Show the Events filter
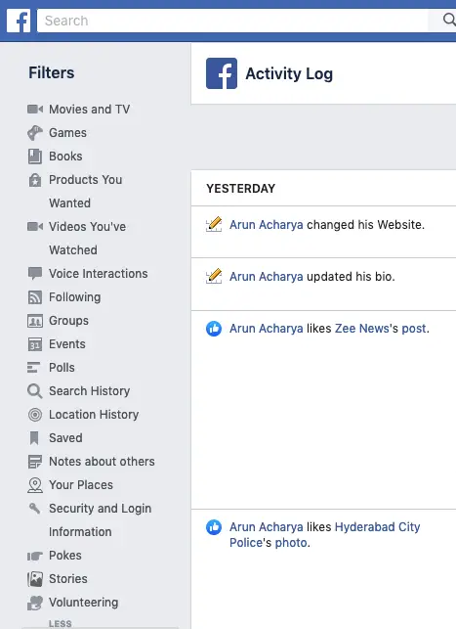The width and height of the screenshot is (456, 629). 67,344
